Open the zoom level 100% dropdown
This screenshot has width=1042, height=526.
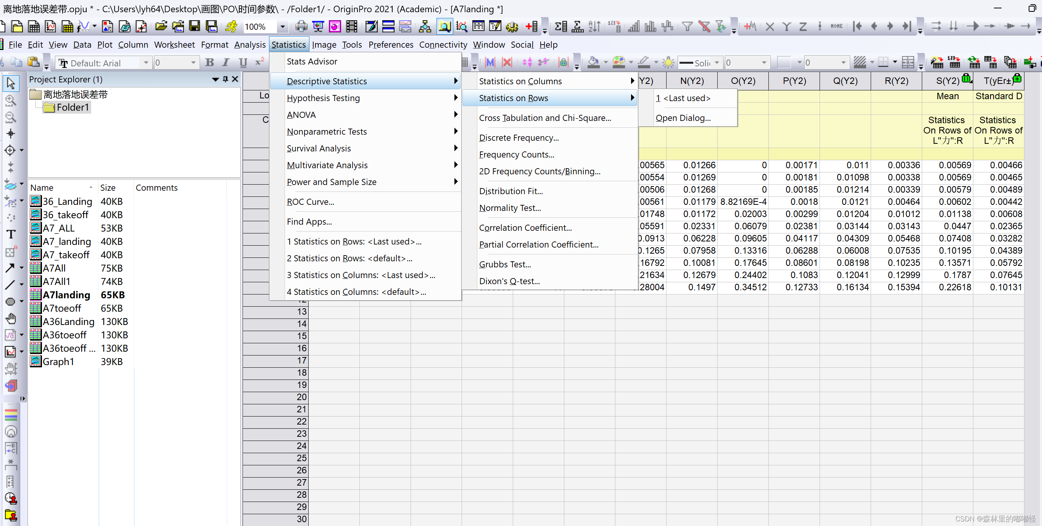coord(282,27)
